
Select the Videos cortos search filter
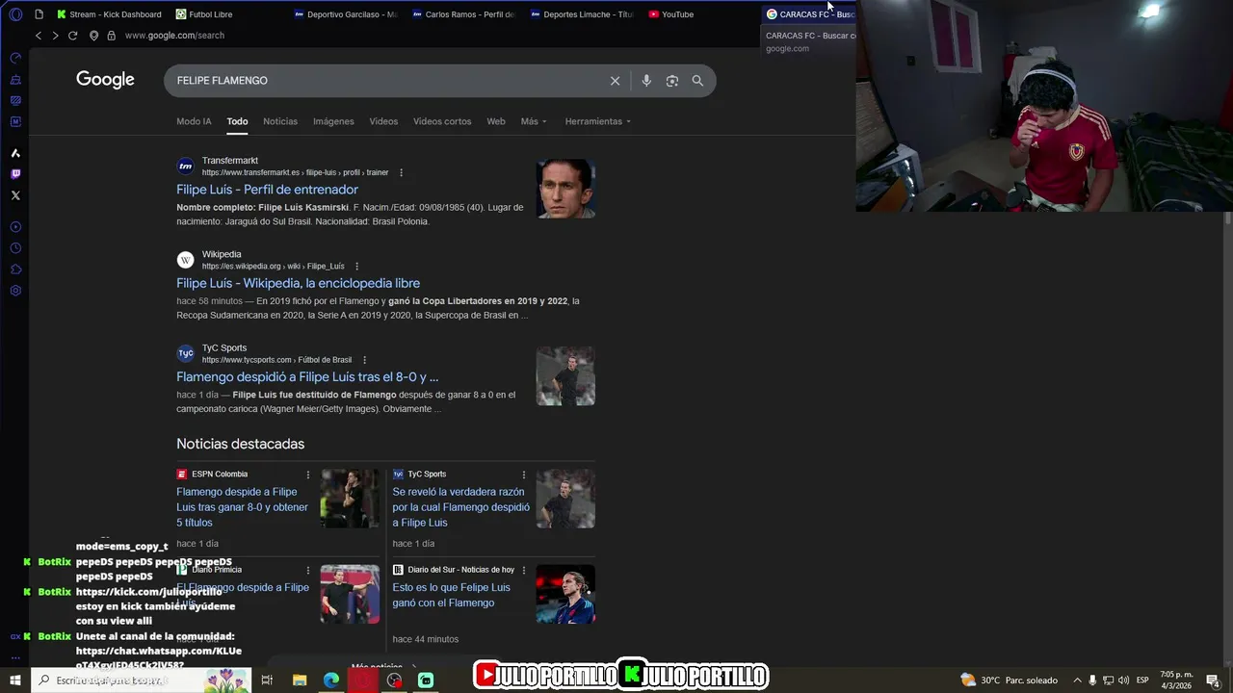pyautogui.click(x=442, y=121)
